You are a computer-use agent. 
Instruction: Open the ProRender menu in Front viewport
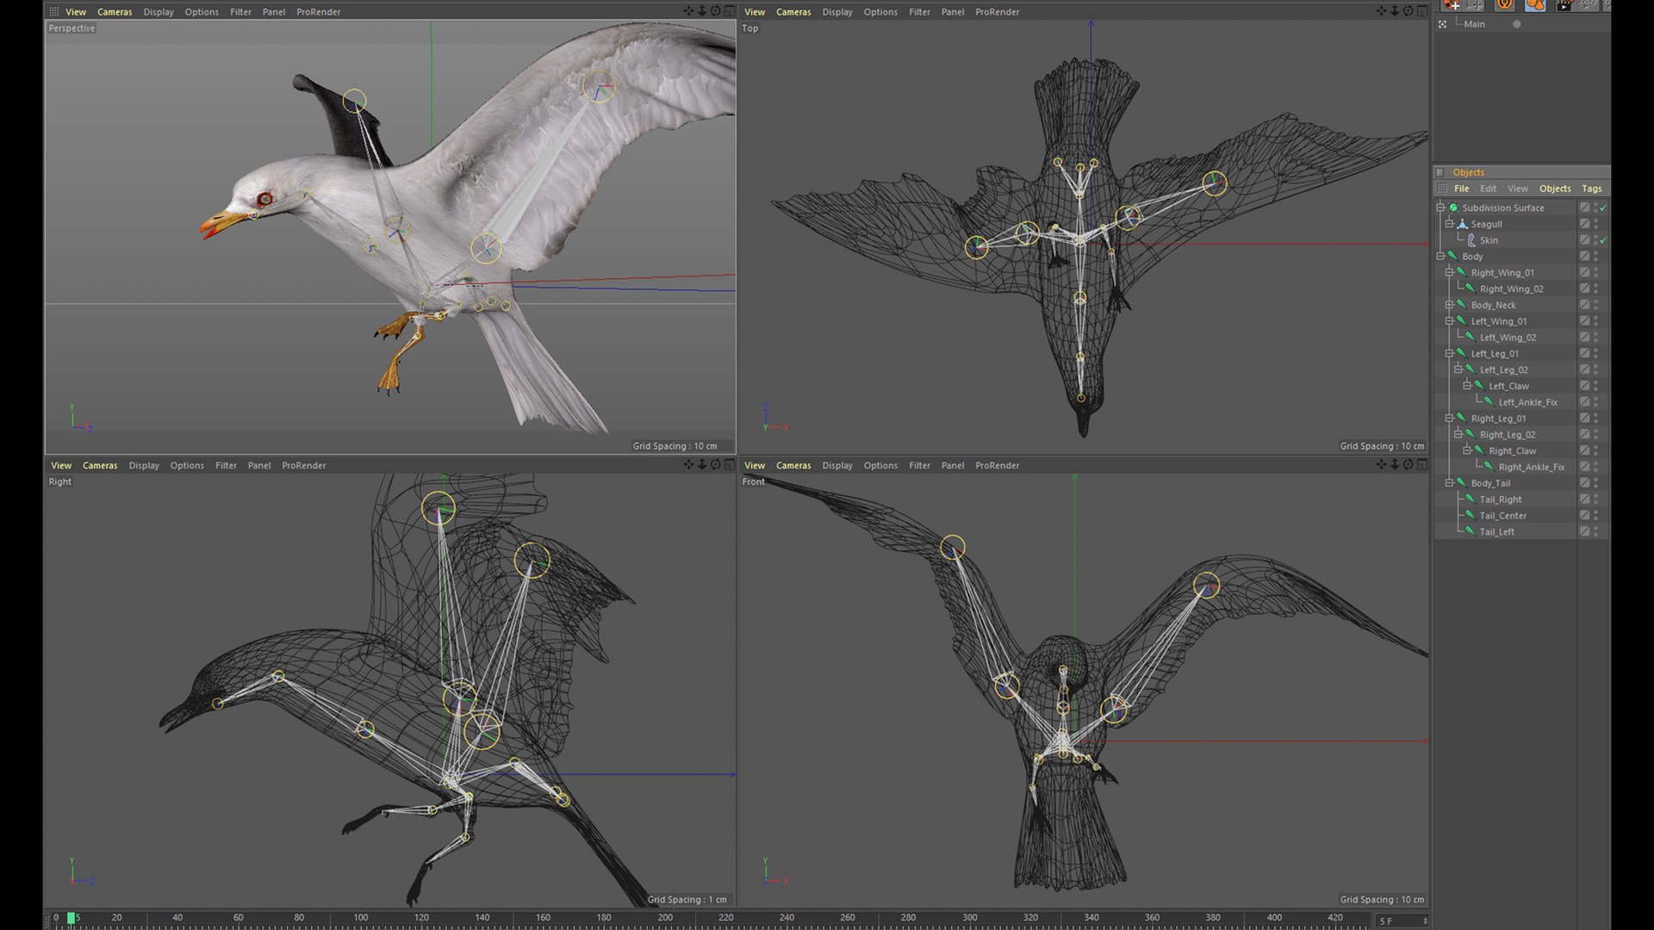[x=997, y=466]
